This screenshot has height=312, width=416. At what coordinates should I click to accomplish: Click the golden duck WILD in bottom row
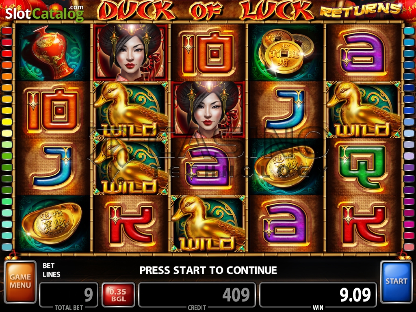(208, 223)
